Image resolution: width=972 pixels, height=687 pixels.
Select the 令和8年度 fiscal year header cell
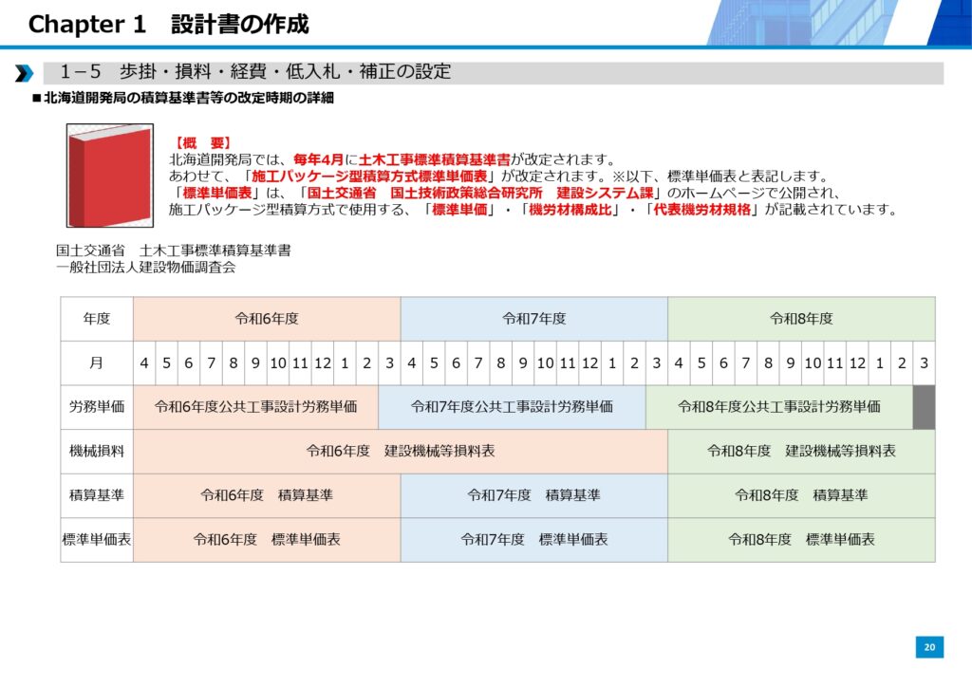801,319
